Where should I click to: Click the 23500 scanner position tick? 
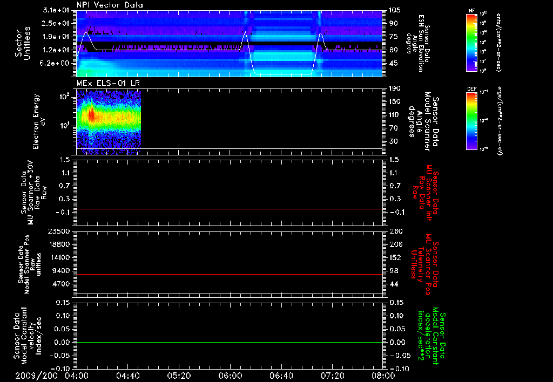59,231
